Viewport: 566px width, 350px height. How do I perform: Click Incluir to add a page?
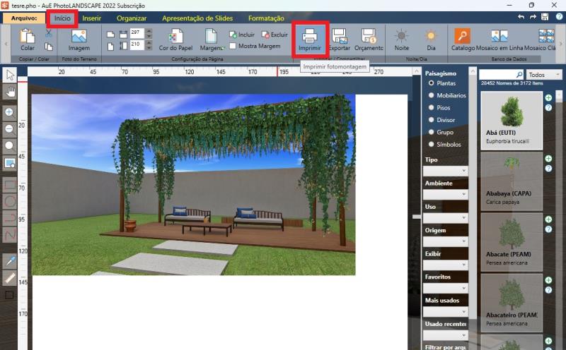[242, 35]
